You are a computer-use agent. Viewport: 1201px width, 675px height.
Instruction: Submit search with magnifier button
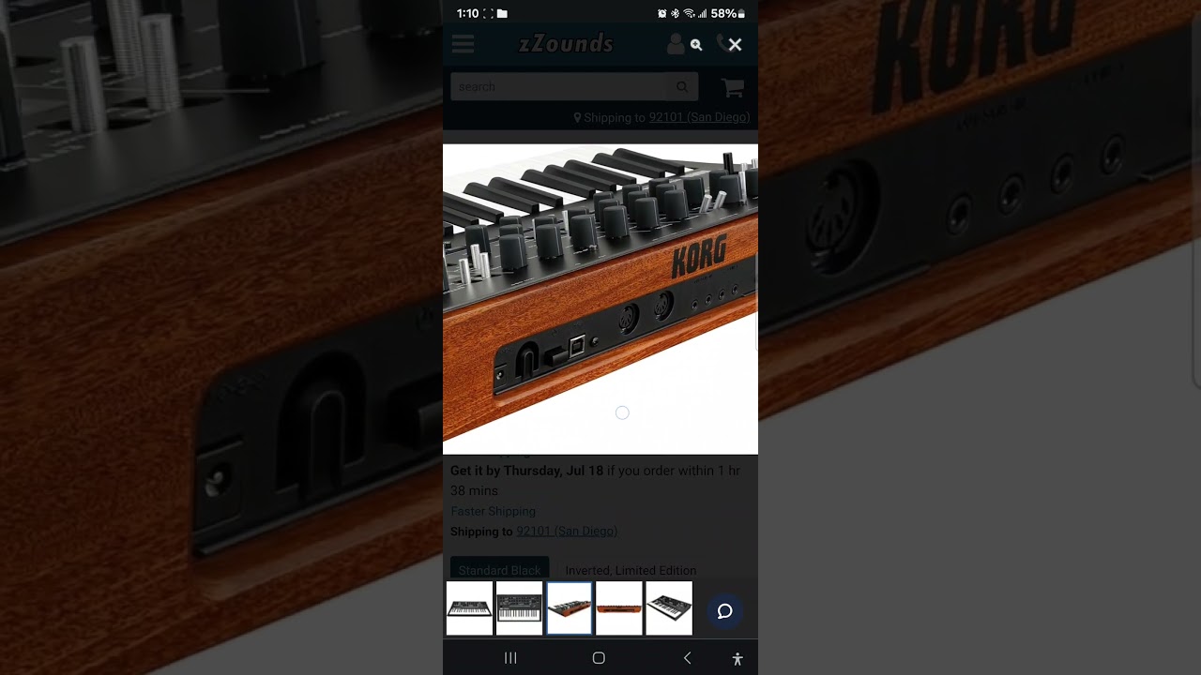click(x=682, y=86)
